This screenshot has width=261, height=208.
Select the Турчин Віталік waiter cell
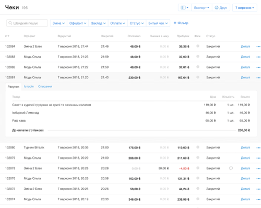[34, 147]
